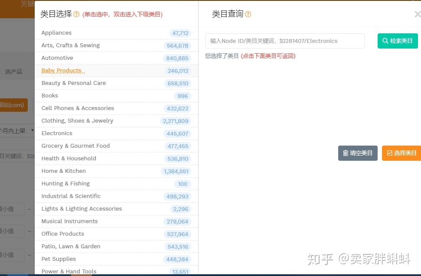Click the 清空类目 trash button
Image resolution: width=421 pixels, height=276 pixels.
click(x=358, y=153)
